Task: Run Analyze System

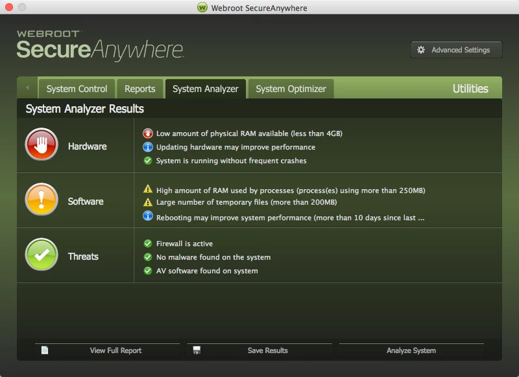Action: coord(411,350)
